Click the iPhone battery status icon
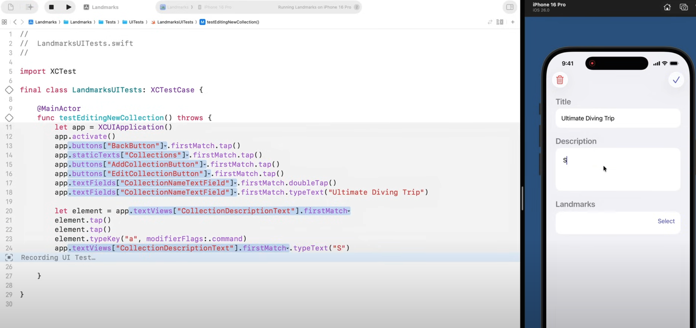 (x=674, y=64)
